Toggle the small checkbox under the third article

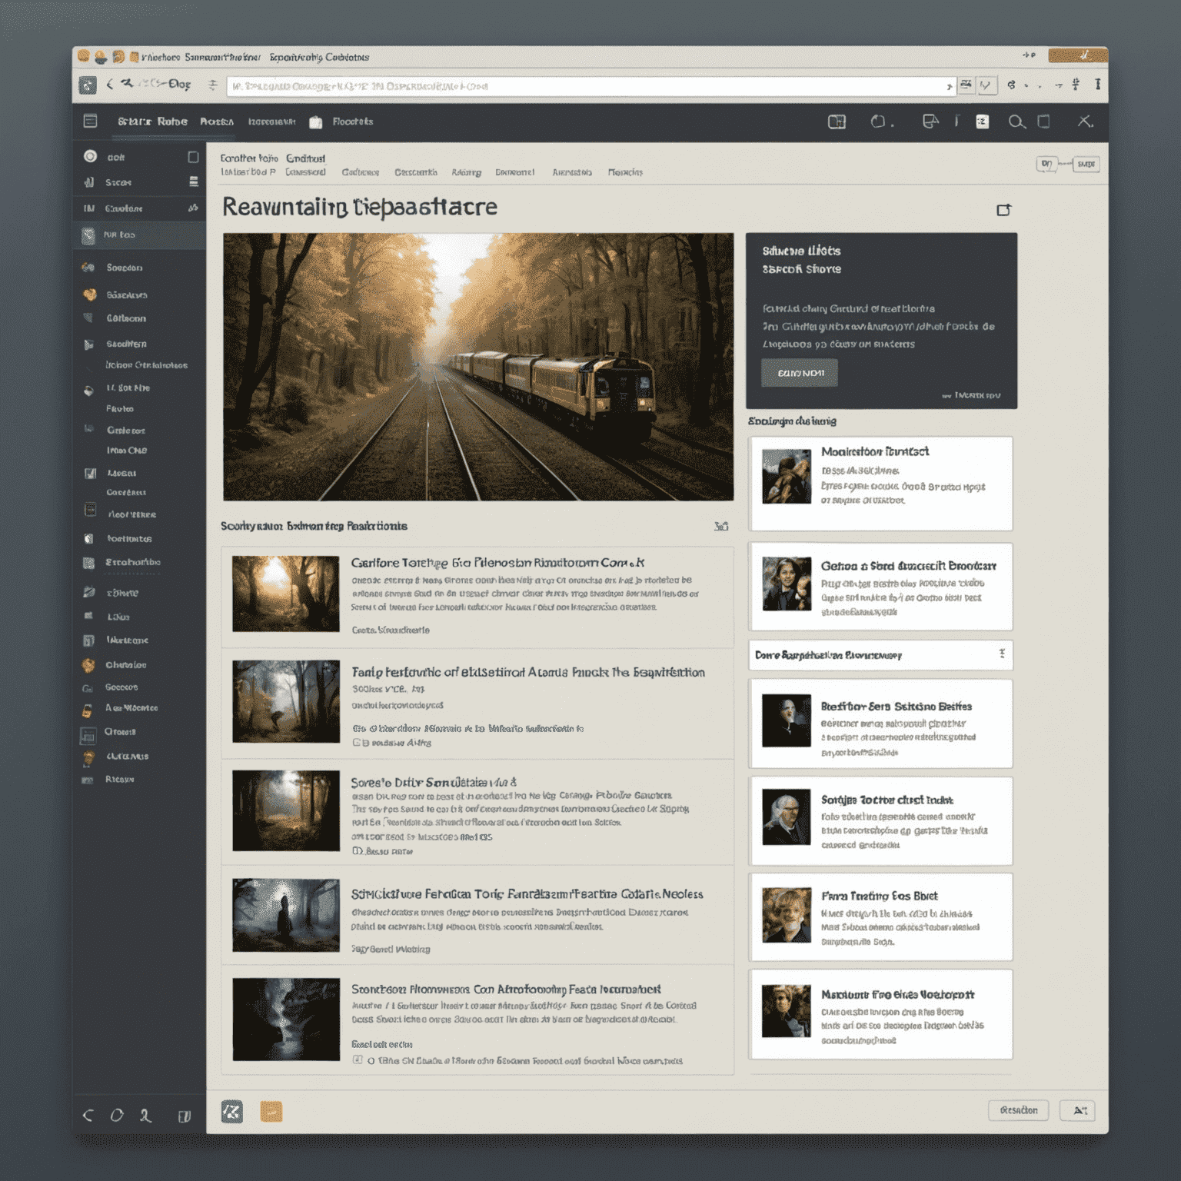[357, 851]
